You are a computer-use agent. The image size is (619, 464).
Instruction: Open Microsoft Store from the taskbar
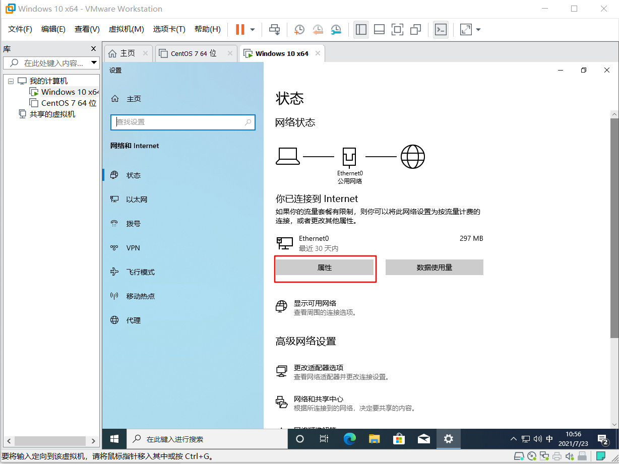[399, 439]
